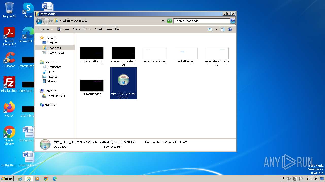This screenshot has height=182, width=325.
Task: Open Internet Explorer from the taskbar
Action: point(20,179)
